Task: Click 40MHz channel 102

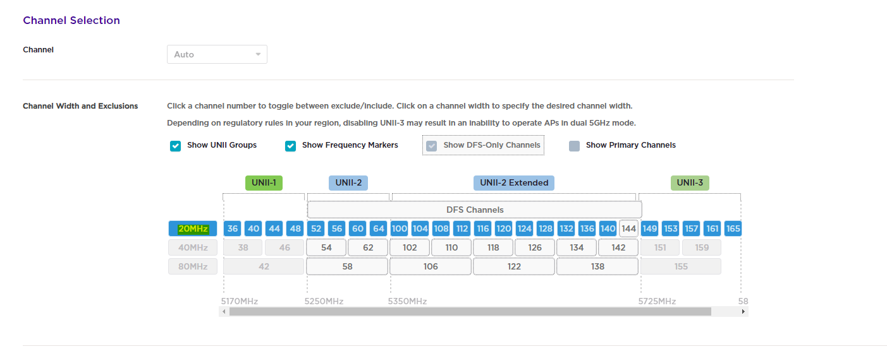Action: (x=410, y=247)
